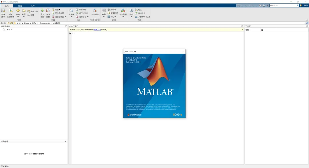Click the MATLAB folder in path
309x168 pixels.
pyautogui.click(x=57, y=23)
